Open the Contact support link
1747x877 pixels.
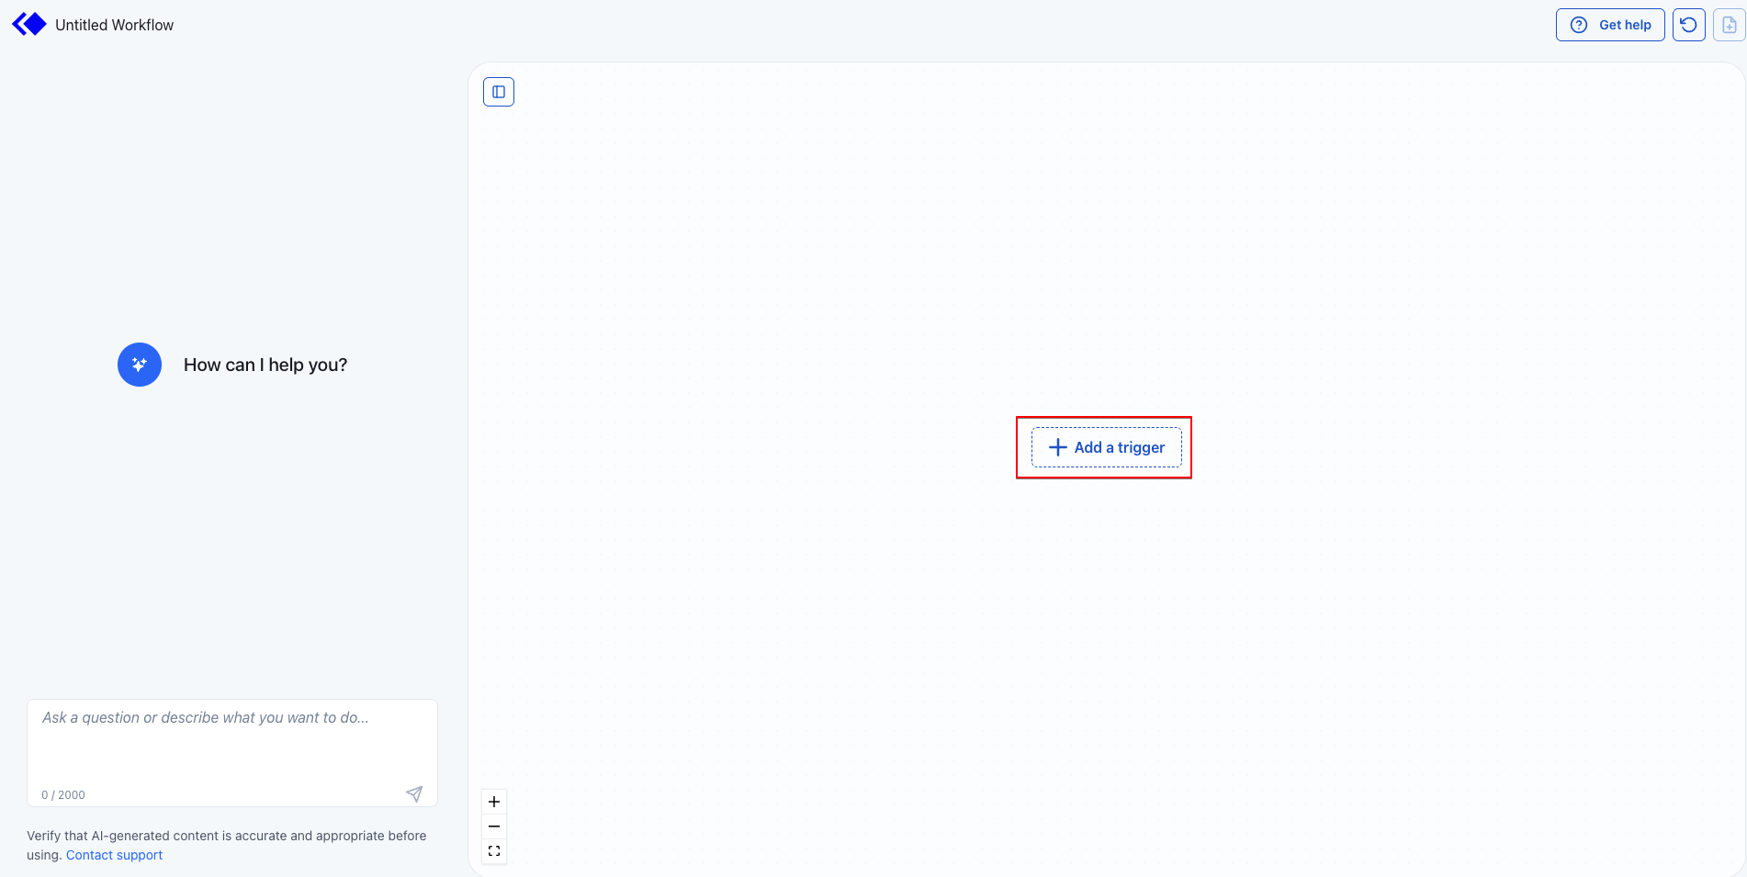click(x=114, y=854)
